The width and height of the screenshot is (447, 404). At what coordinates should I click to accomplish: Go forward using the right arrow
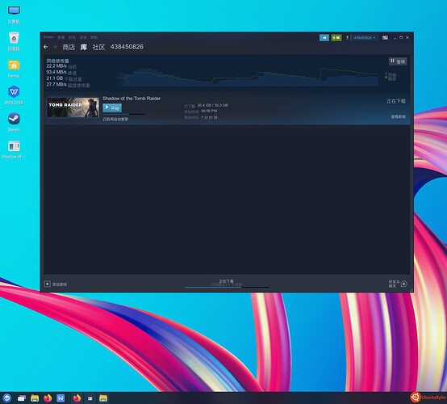point(55,47)
